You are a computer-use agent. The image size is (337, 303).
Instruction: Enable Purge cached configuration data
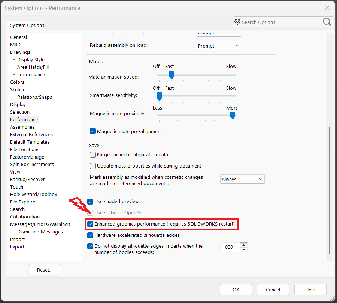[93, 155]
